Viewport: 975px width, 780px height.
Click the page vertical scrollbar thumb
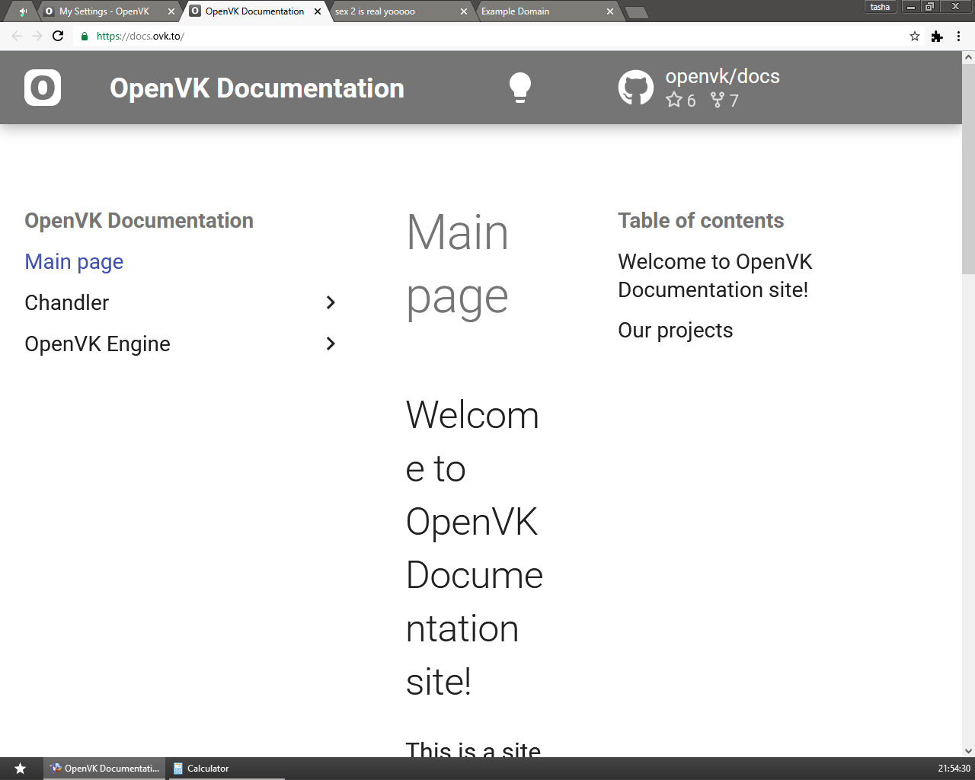pos(968,168)
